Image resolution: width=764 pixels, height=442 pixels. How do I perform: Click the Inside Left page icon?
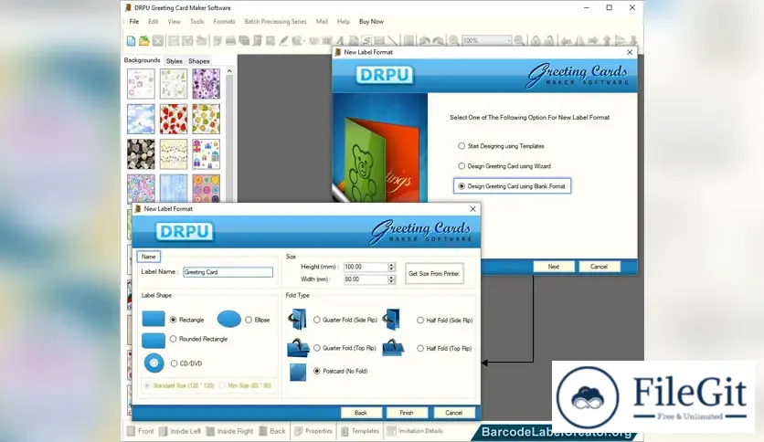click(x=164, y=431)
